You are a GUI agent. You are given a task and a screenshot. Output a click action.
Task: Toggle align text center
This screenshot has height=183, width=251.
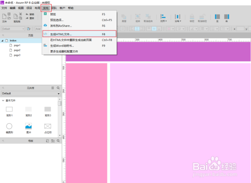click(137, 29)
